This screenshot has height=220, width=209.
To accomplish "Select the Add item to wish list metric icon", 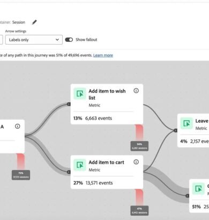I will (80, 93).
